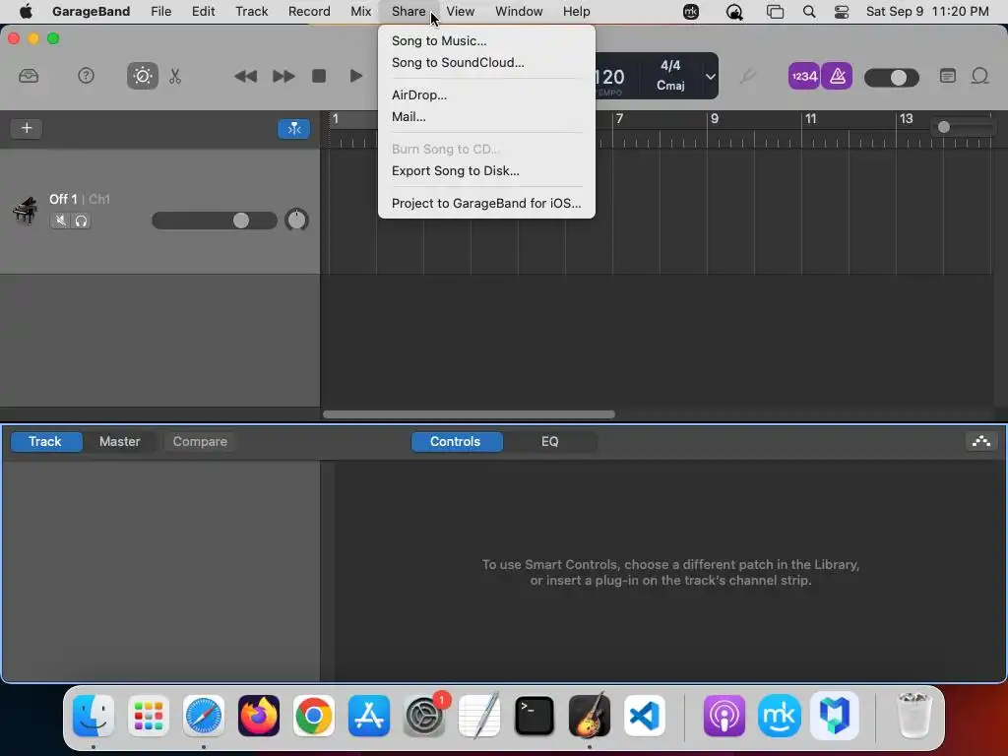Click the 4/4 time signature
The image size is (1008, 756).
click(x=670, y=66)
